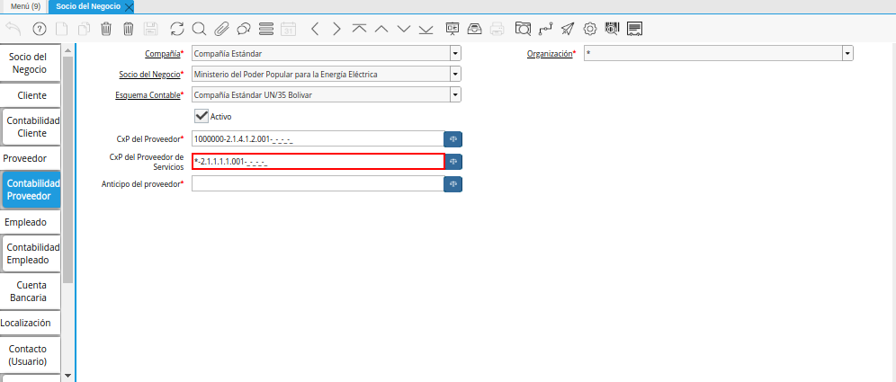The height and width of the screenshot is (382, 896).
Task: Go to previous record up arrow
Action: 381,29
